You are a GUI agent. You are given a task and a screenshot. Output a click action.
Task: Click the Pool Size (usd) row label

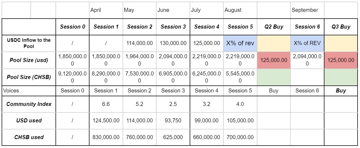(x=29, y=60)
